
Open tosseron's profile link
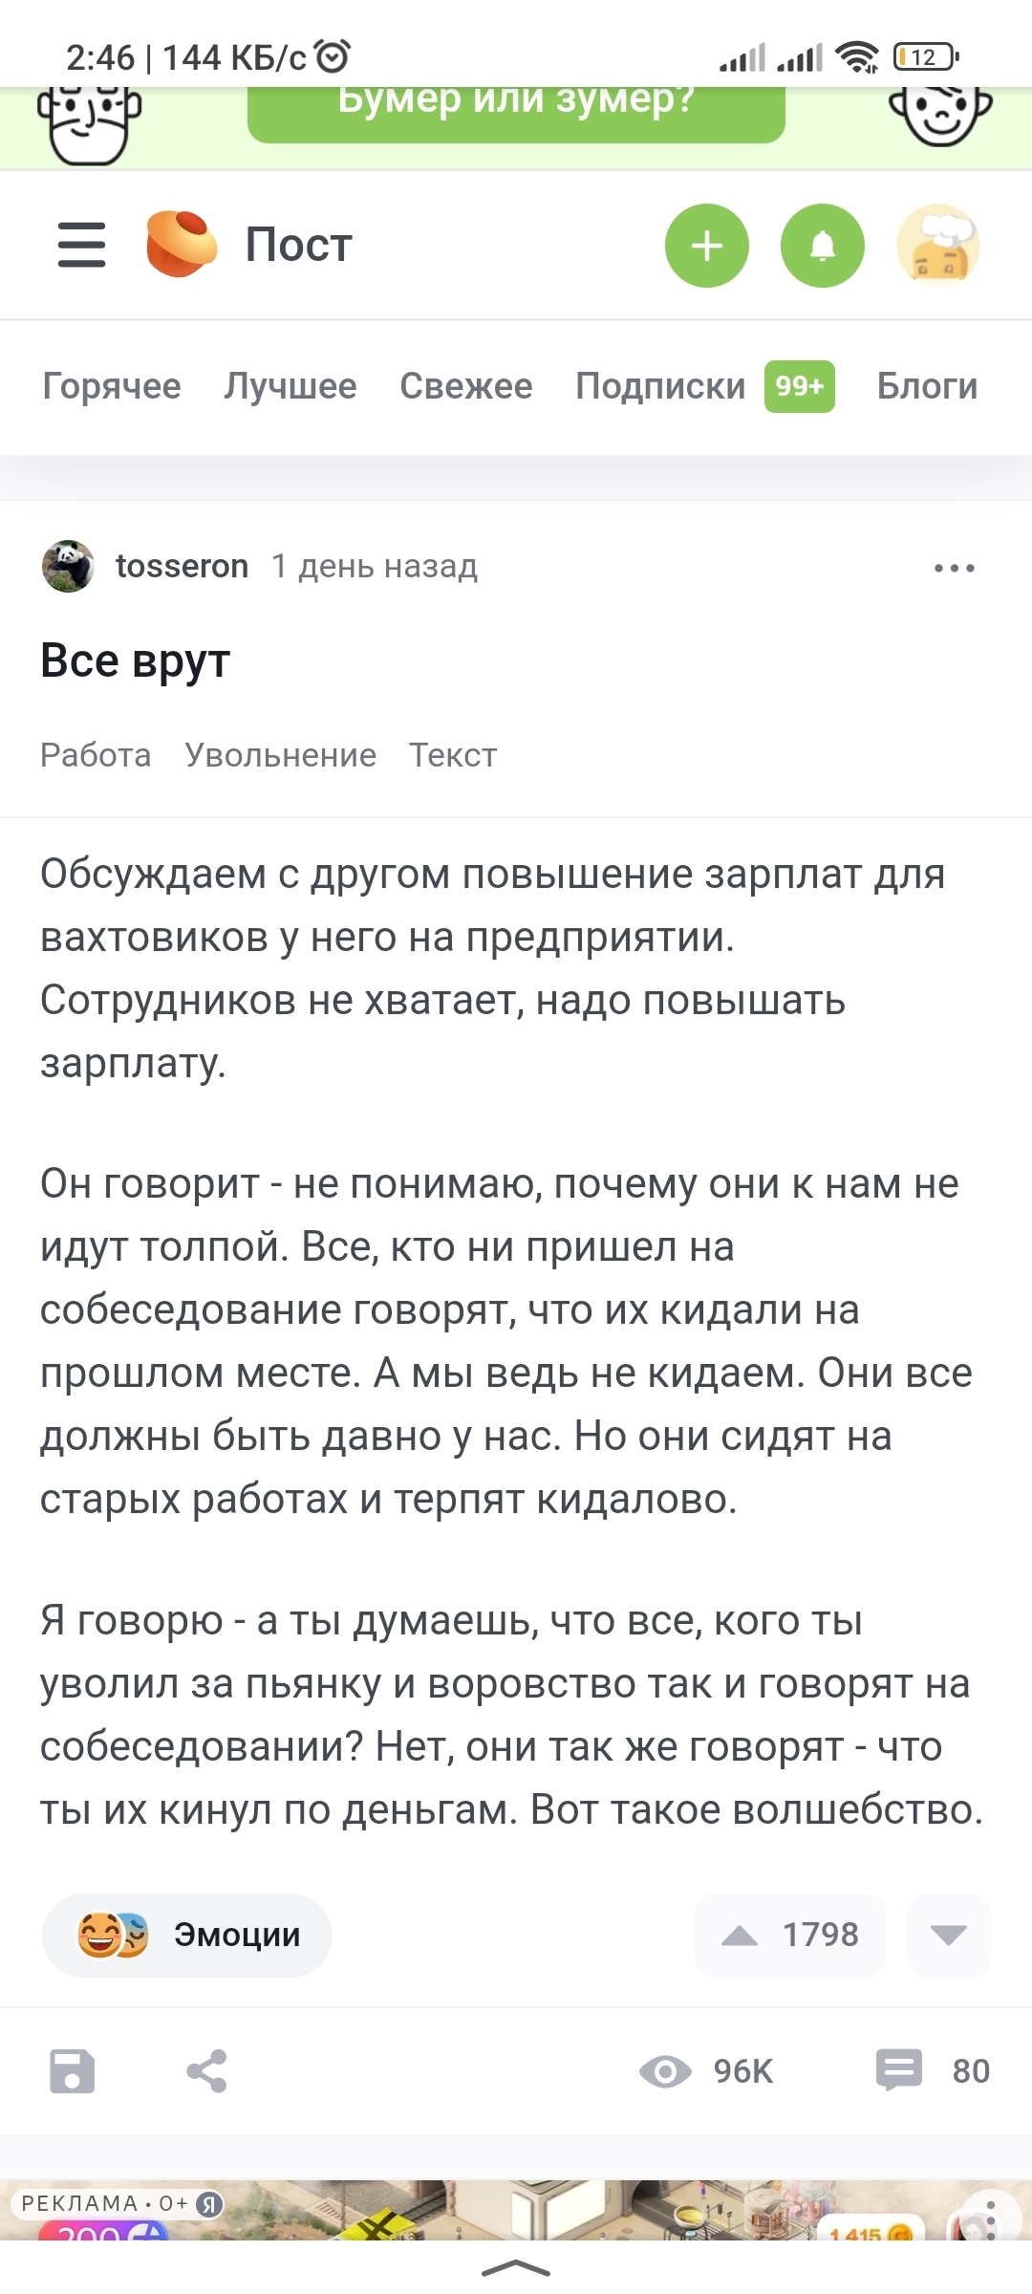(182, 566)
